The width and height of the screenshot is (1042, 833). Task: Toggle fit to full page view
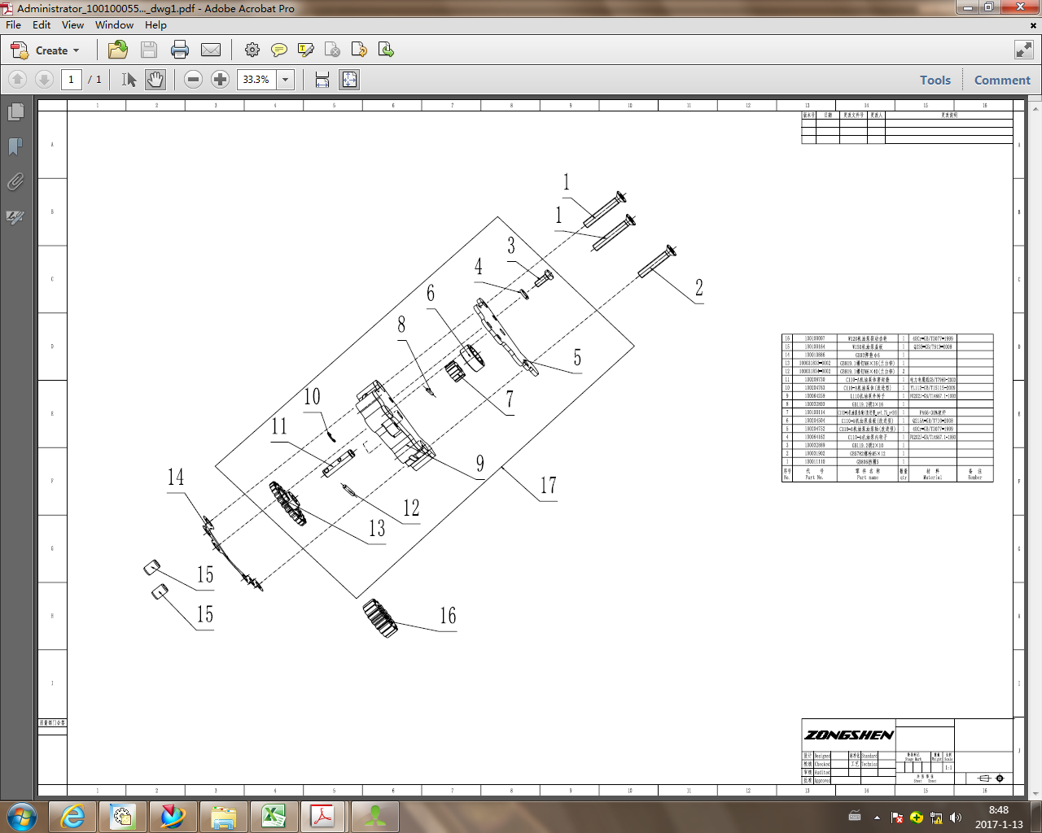(x=349, y=80)
